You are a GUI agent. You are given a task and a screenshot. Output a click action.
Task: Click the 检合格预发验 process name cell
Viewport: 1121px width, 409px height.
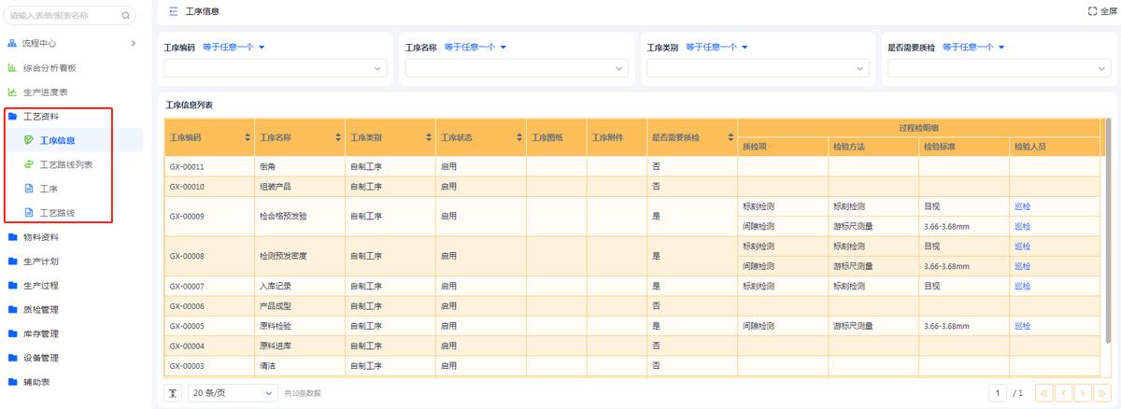(299, 216)
